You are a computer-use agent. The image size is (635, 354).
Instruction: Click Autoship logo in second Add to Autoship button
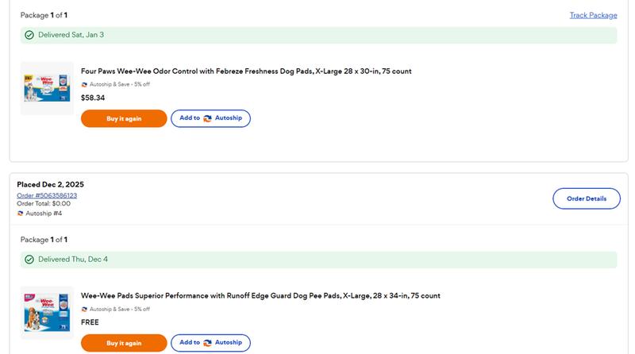[x=208, y=343]
